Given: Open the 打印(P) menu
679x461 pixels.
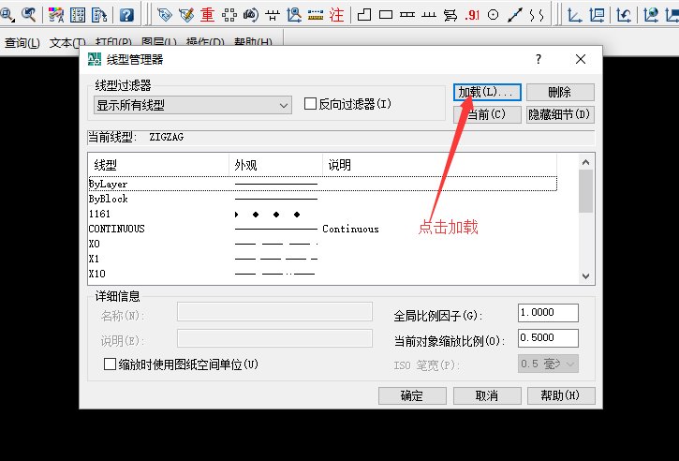Looking at the screenshot, I should click(x=113, y=42).
